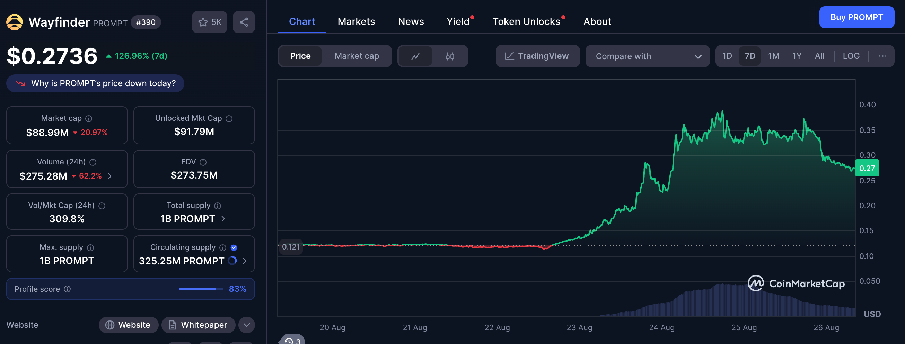The width and height of the screenshot is (905, 344).
Task: Expand Total supply 1B PROMPT chevron
Action: tap(223, 219)
